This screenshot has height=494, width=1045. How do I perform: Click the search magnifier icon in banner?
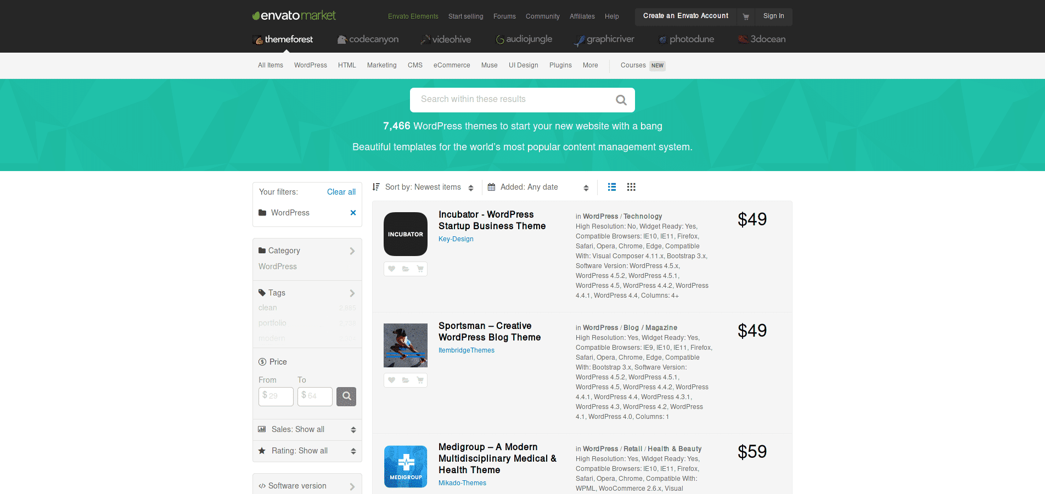coord(621,100)
